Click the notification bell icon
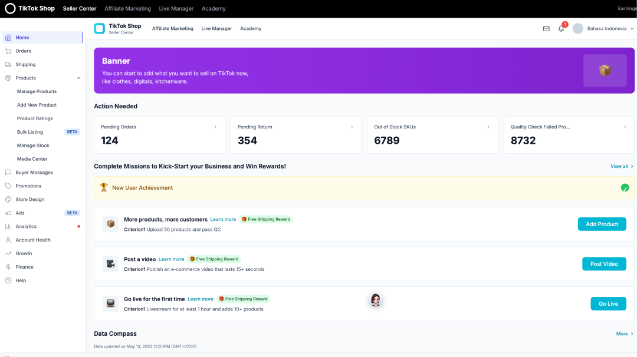 coord(561,28)
